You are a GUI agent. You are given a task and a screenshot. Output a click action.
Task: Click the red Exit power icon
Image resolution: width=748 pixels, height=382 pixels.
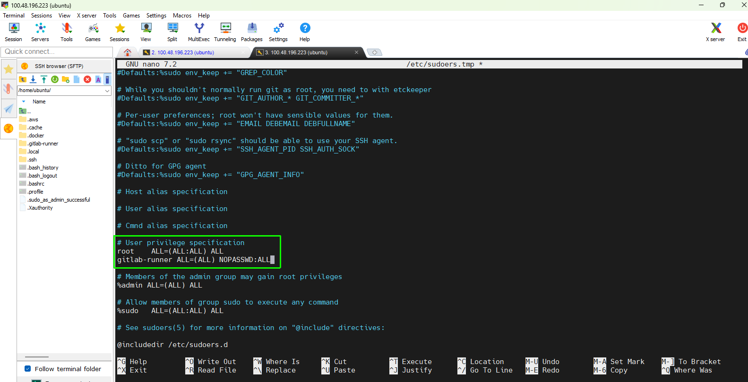pos(742,32)
